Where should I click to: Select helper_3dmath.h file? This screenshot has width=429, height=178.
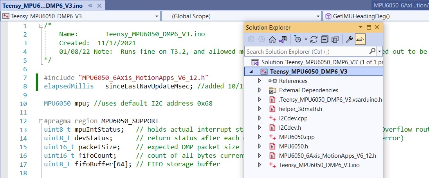[300, 109]
